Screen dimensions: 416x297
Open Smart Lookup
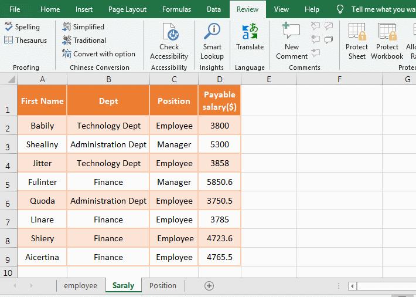tap(212, 41)
